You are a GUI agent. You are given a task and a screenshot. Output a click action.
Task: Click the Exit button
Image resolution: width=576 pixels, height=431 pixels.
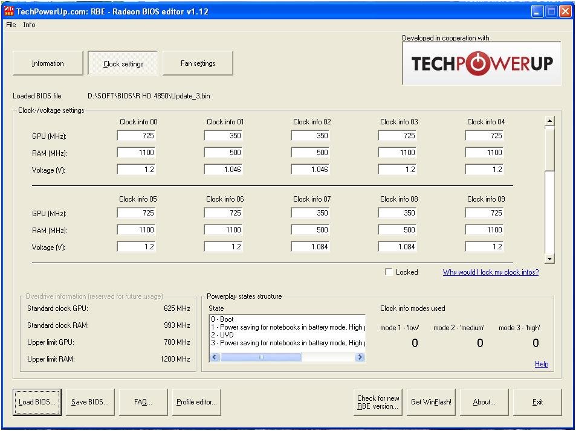click(x=537, y=401)
